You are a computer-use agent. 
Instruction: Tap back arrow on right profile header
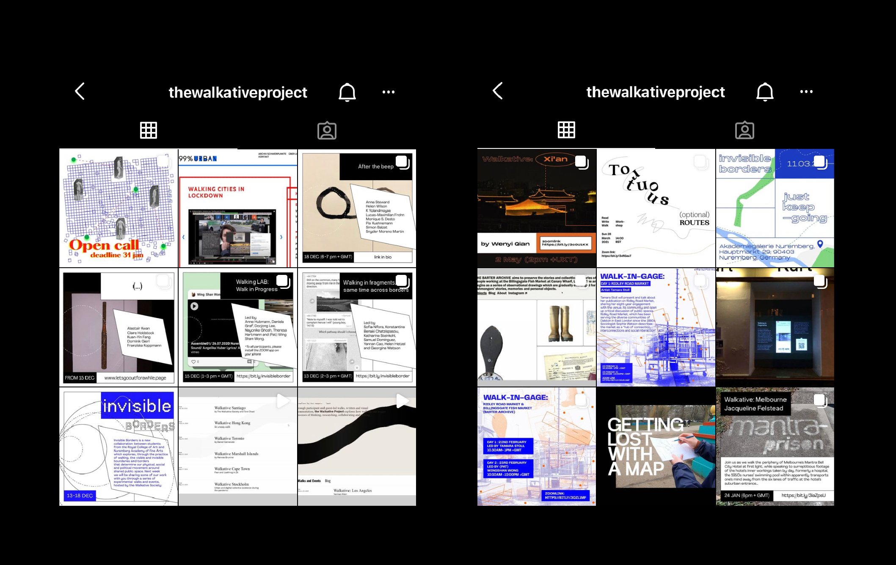point(498,91)
